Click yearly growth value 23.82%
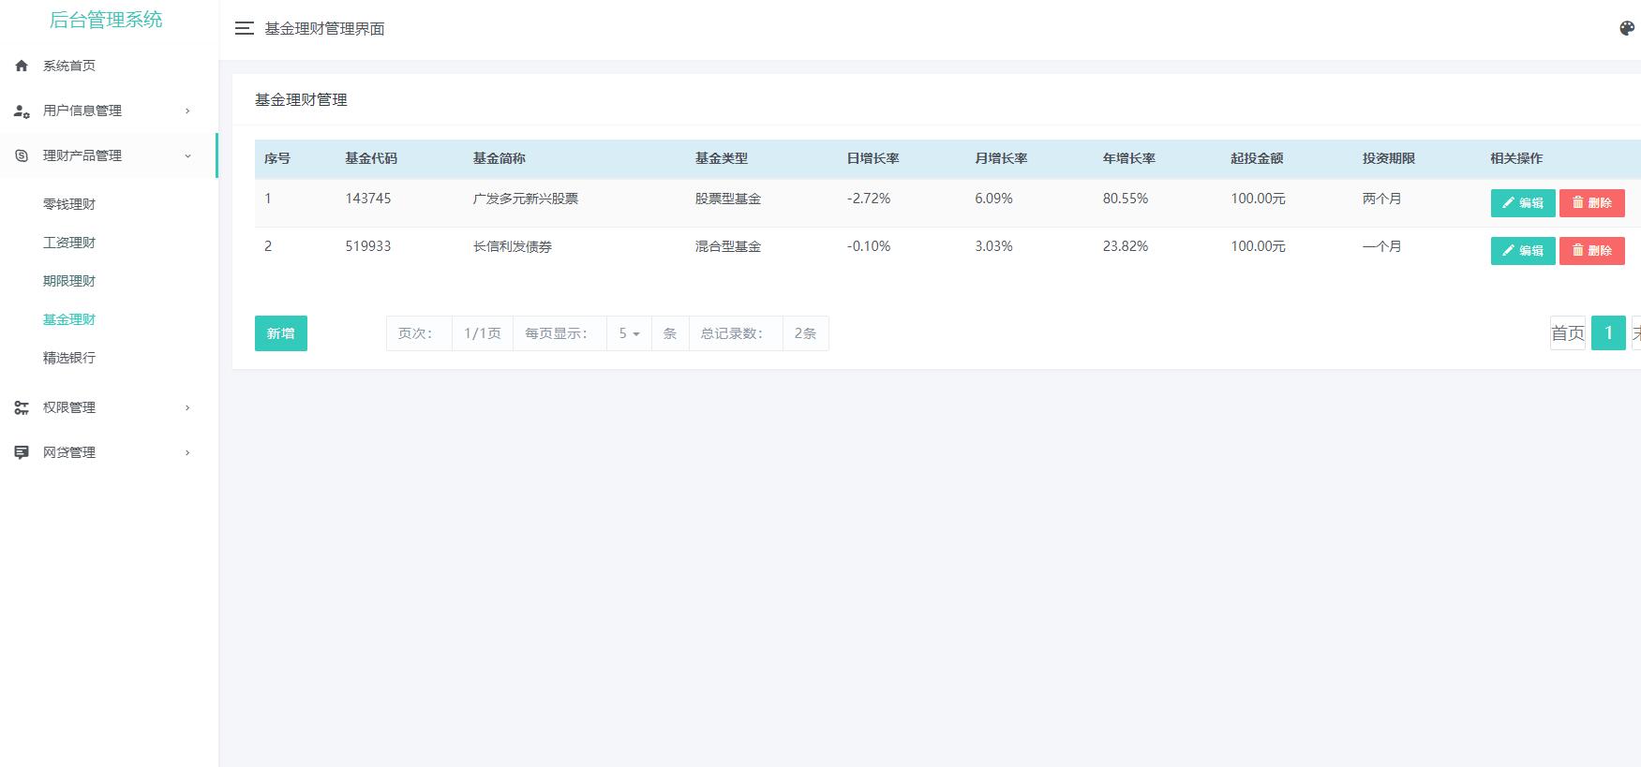Viewport: 1641px width, 767px height. [x=1126, y=246]
